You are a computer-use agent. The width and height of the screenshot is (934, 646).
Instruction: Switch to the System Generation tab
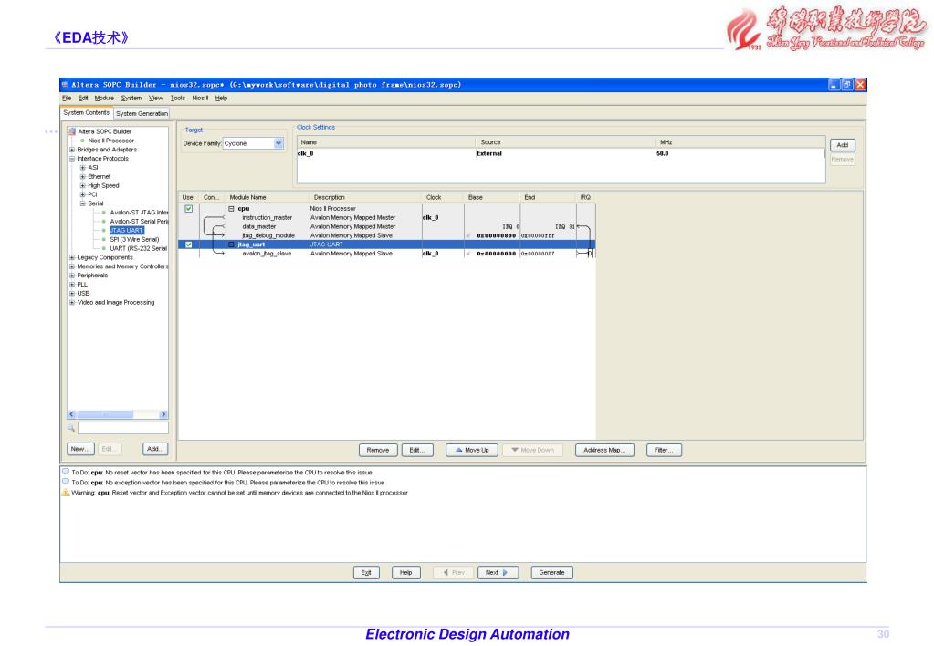tap(142, 113)
